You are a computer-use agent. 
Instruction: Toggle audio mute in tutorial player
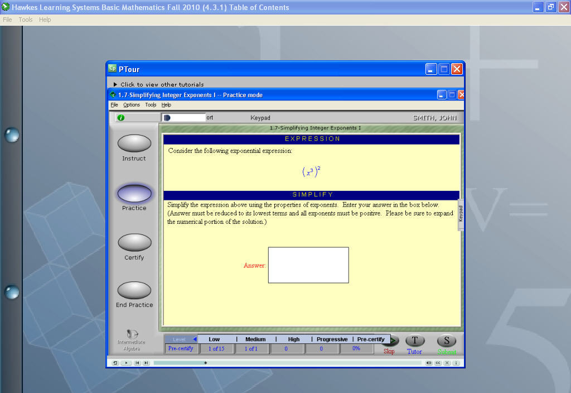pyautogui.click(x=429, y=363)
